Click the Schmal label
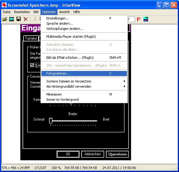 click(x=39, y=119)
